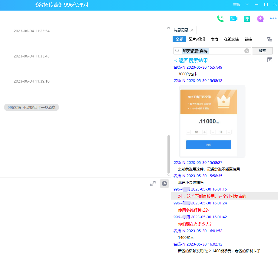
Task: Close the 消息记录 tab
Action: click(x=192, y=30)
